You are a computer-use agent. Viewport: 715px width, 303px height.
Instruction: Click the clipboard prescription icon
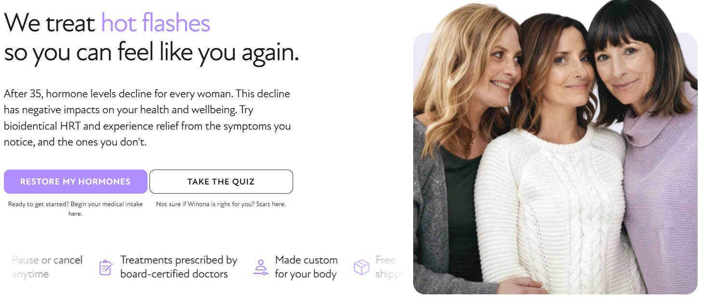click(106, 267)
